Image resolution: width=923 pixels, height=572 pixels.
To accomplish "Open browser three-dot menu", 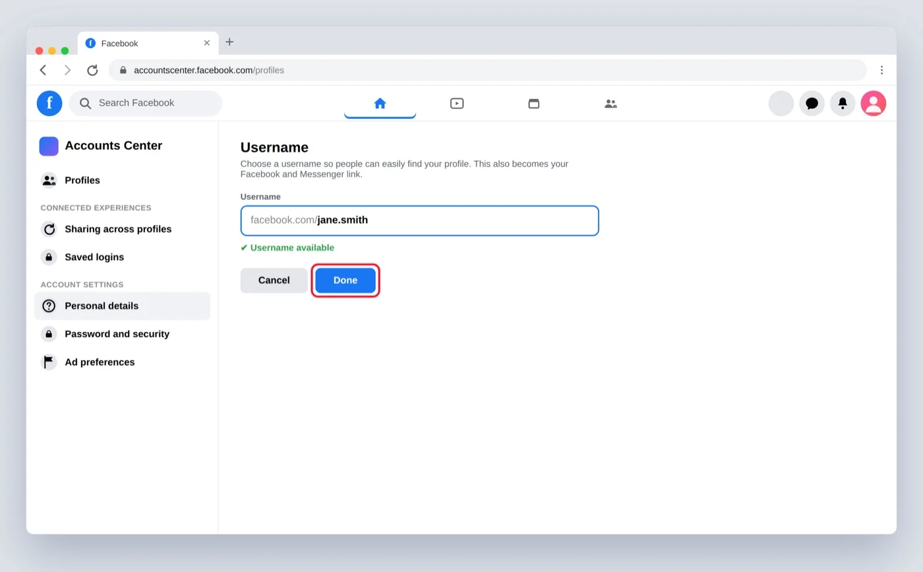I will (x=881, y=70).
